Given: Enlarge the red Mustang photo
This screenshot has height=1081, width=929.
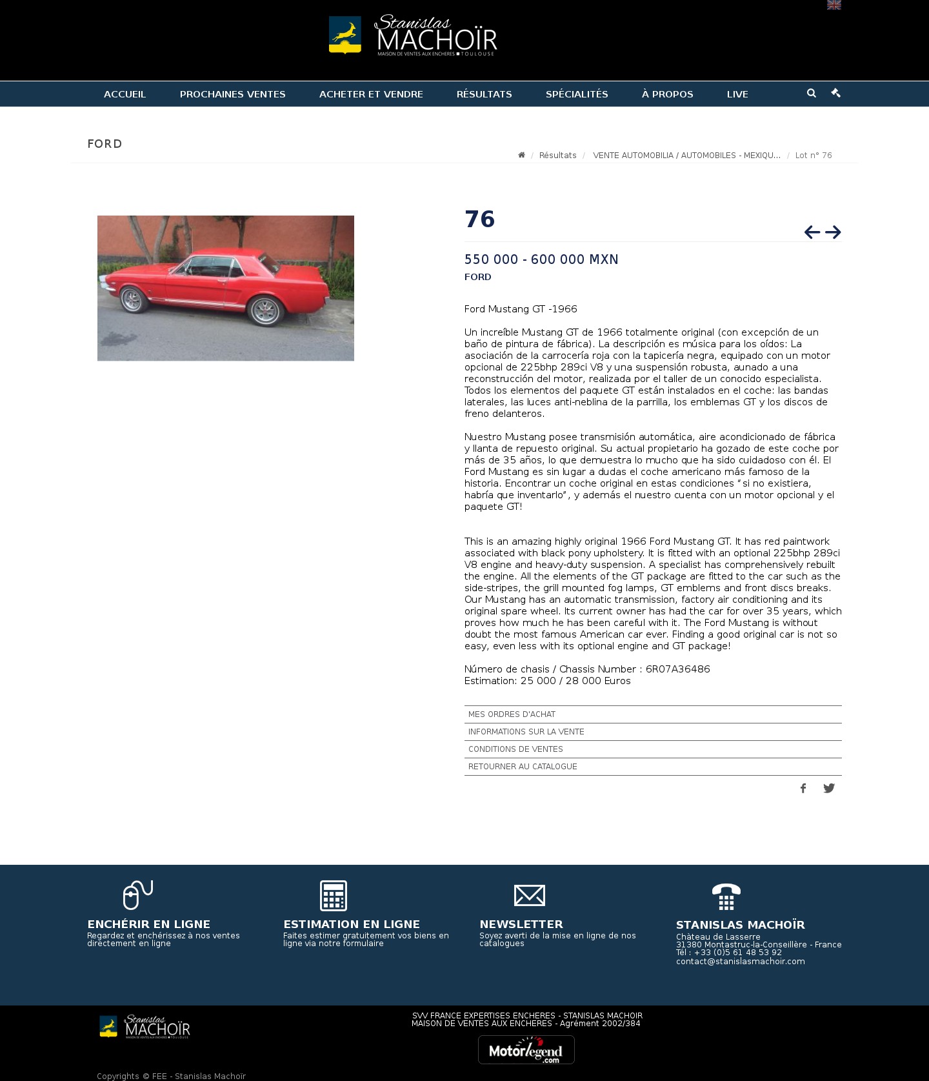Looking at the screenshot, I should (x=226, y=288).
